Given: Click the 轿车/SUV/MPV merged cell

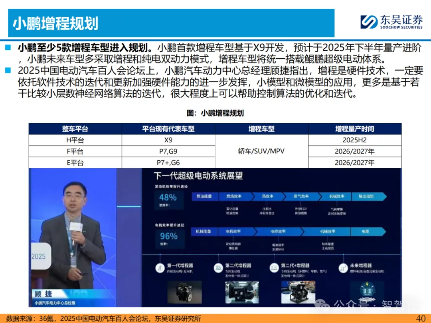Looking at the screenshot, I should pyautogui.click(x=261, y=152).
